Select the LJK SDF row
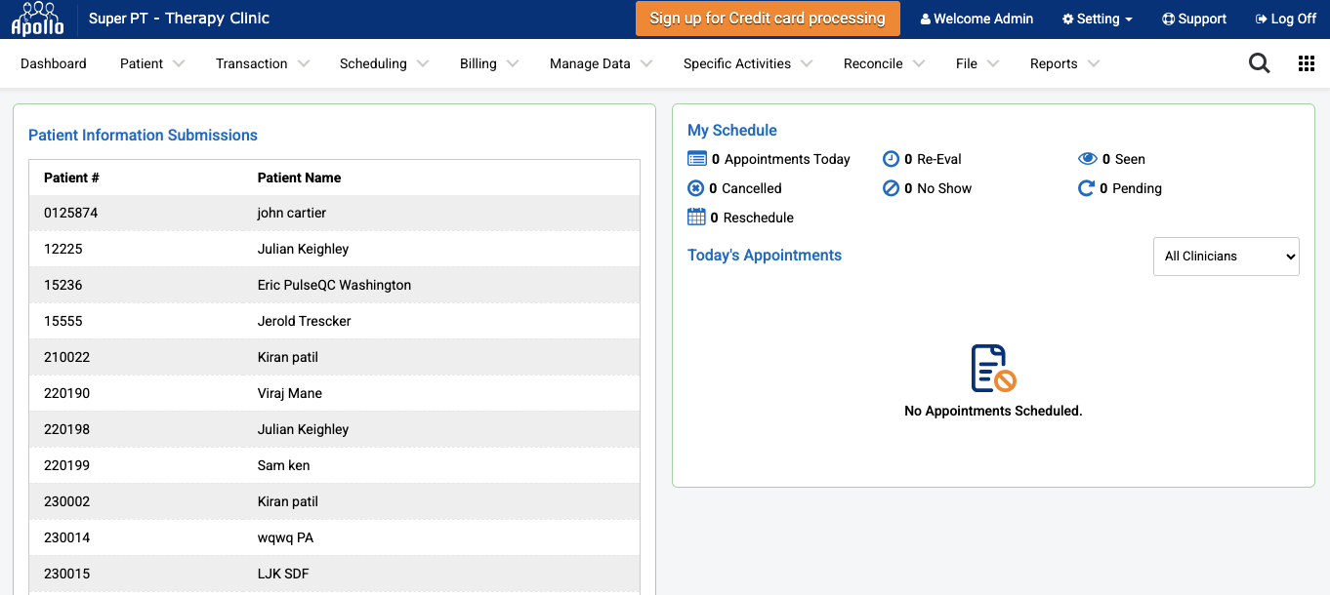This screenshot has width=1330, height=595. tap(335, 574)
